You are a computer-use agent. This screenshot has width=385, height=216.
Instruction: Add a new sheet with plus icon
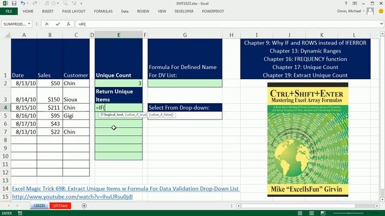point(84,206)
